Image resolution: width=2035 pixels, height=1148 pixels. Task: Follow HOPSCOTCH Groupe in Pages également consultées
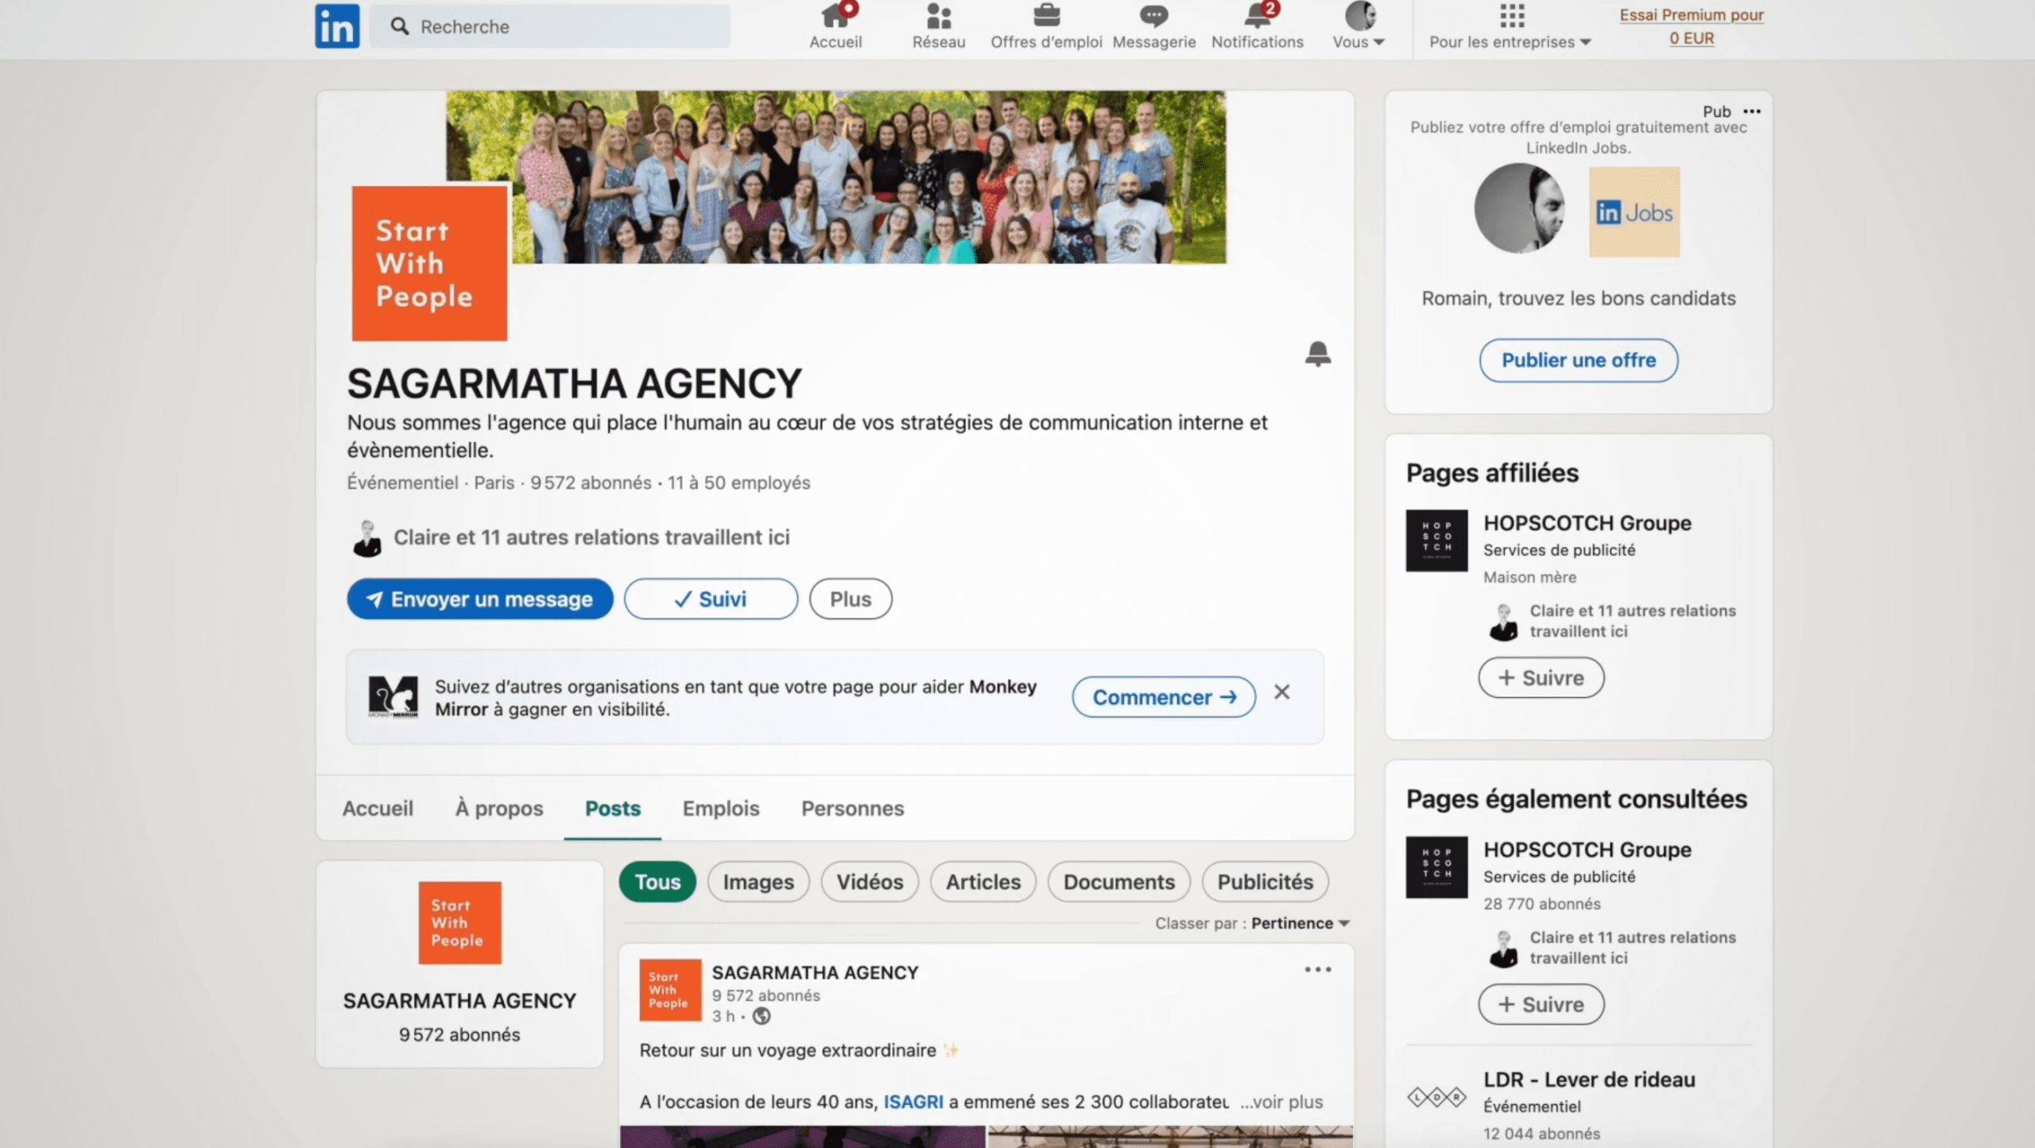(x=1541, y=1005)
